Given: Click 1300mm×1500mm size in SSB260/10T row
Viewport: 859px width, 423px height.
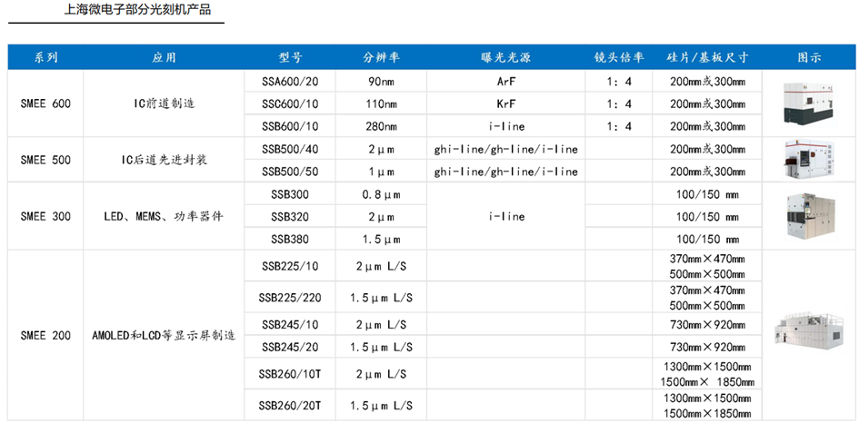Looking at the screenshot, I should 707,366.
